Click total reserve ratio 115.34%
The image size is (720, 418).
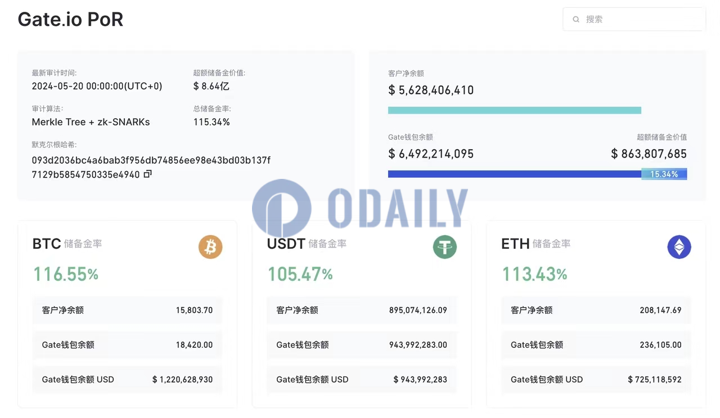pyautogui.click(x=211, y=122)
